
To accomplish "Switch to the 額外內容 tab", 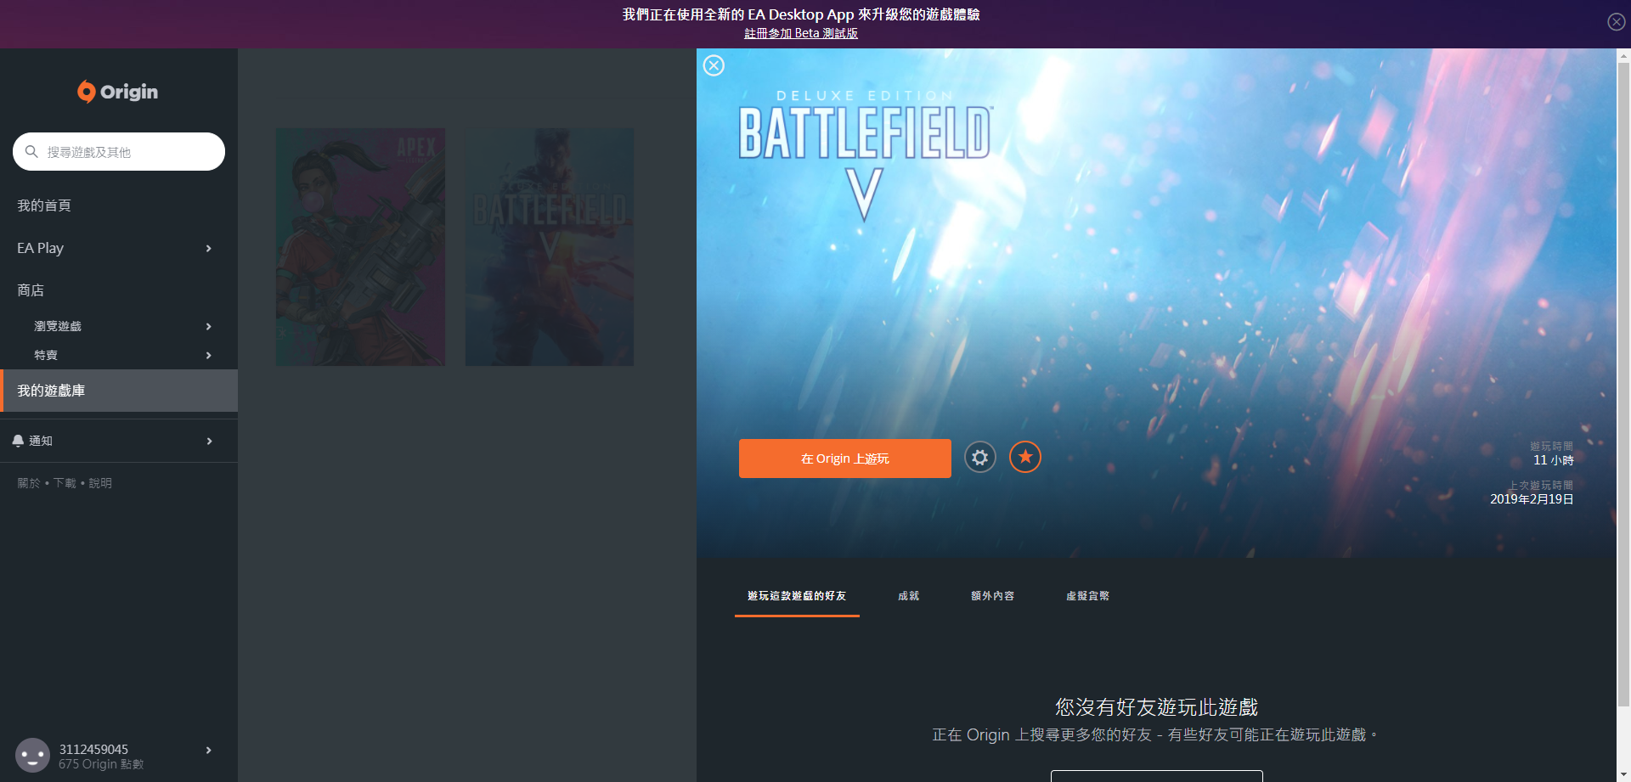I will pos(992,596).
